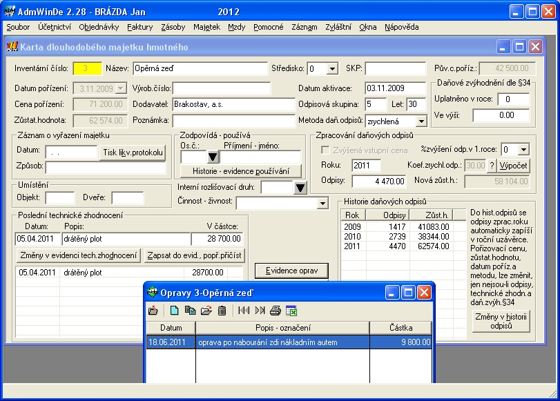Open the Soubor menu
Screen dimensions: 560x401
(18, 27)
